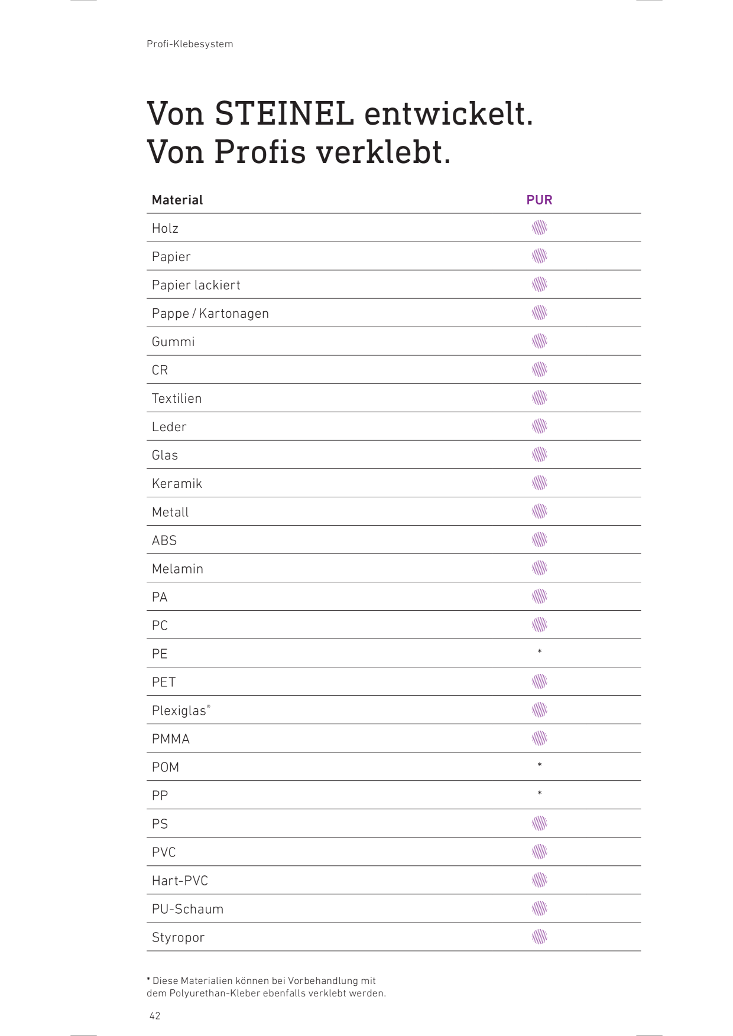Select the PU-Schaum row label
The width and height of the screenshot is (733, 1036).
[x=188, y=909]
